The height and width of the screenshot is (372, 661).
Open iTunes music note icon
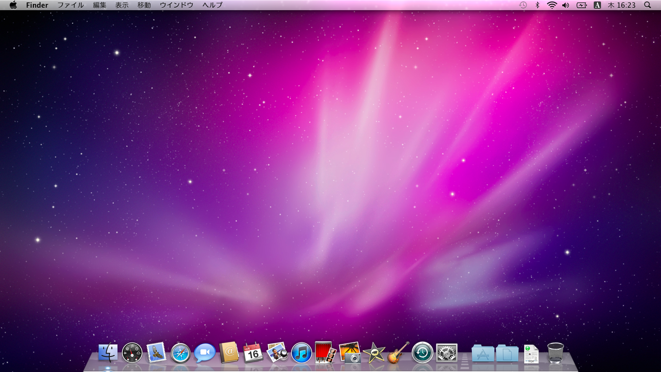tap(301, 353)
